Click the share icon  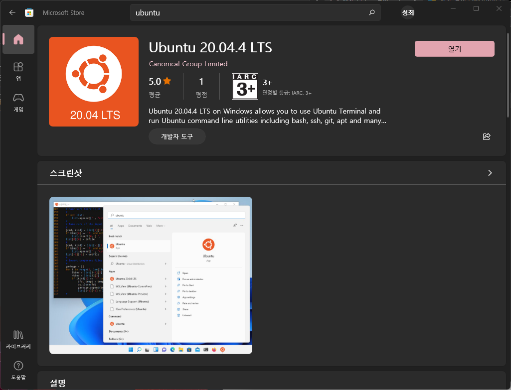pos(487,136)
